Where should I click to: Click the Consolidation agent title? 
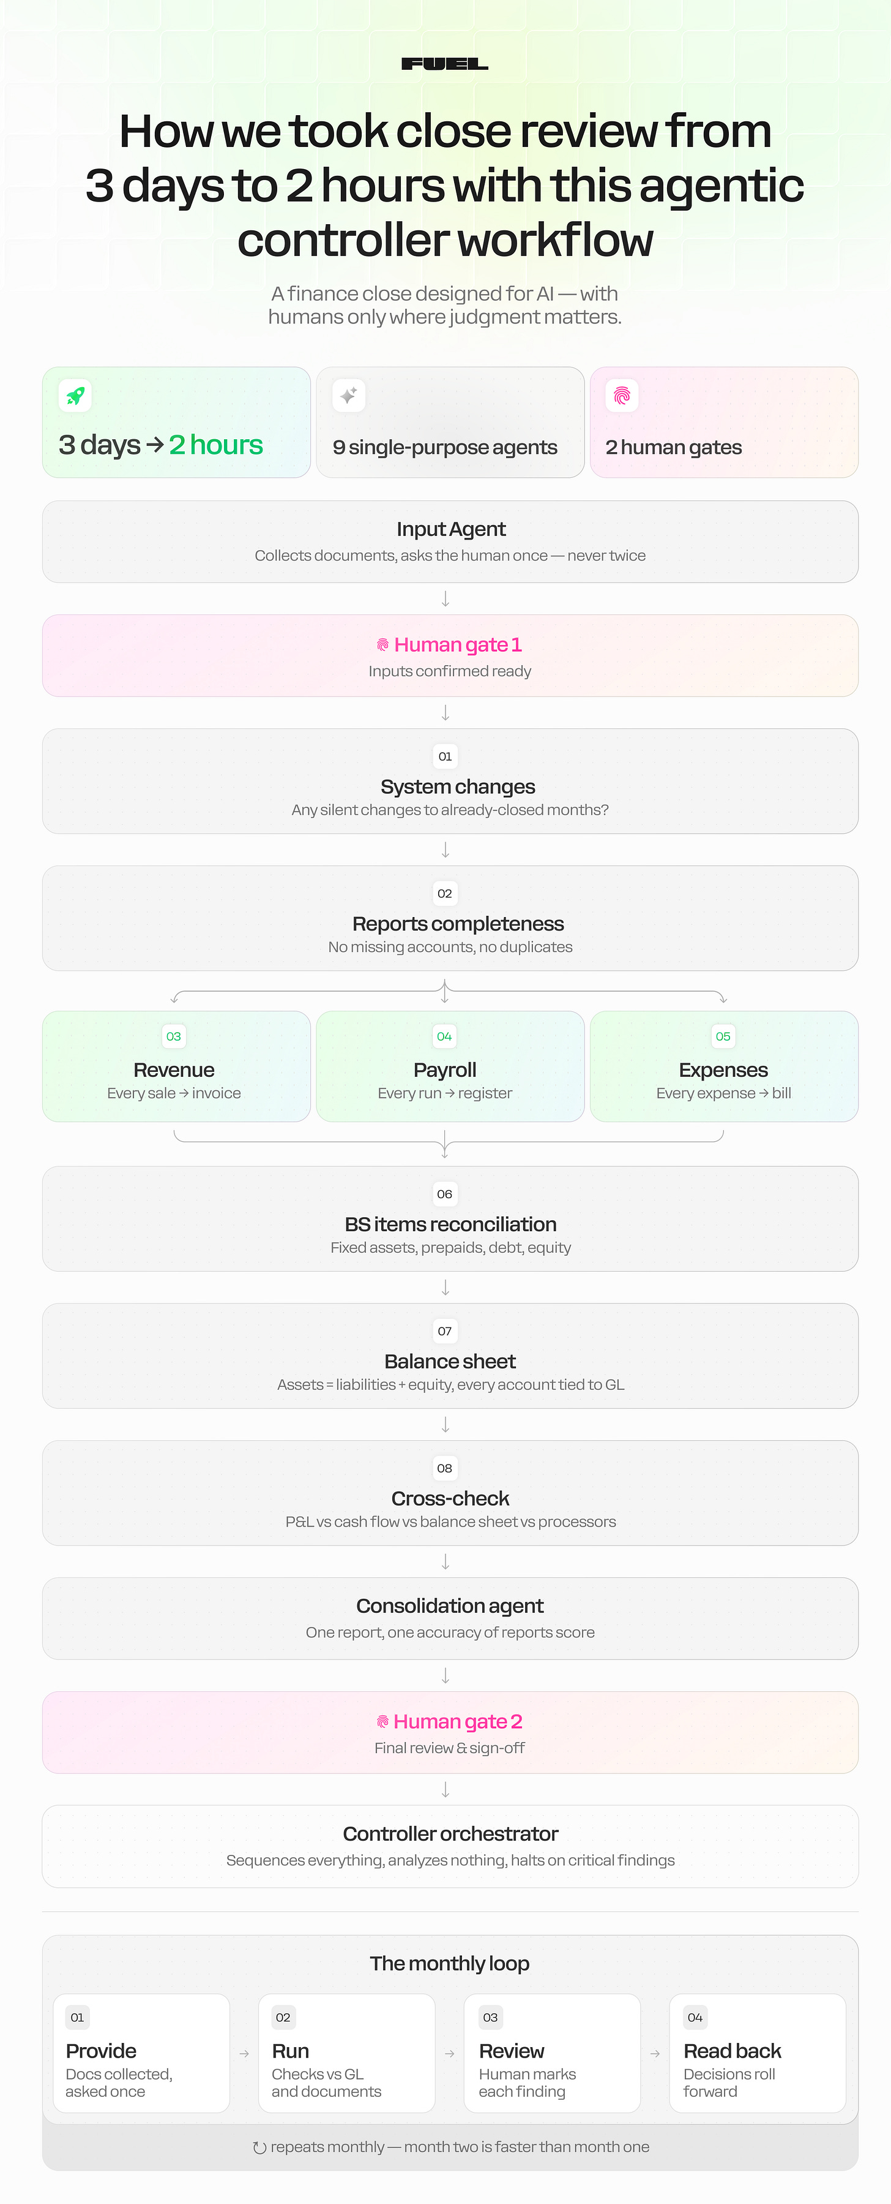coord(450,1606)
